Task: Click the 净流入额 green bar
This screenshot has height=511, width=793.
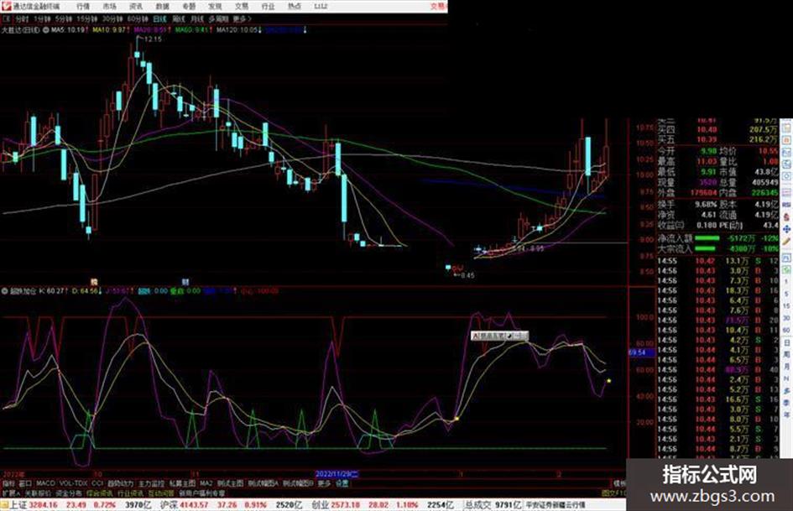Action: point(707,237)
